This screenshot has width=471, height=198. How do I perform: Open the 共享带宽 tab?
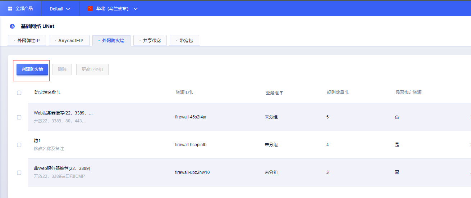pyautogui.click(x=150, y=41)
